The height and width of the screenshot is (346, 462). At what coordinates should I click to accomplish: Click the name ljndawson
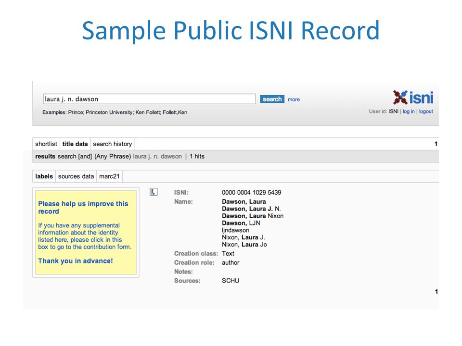pos(235,230)
